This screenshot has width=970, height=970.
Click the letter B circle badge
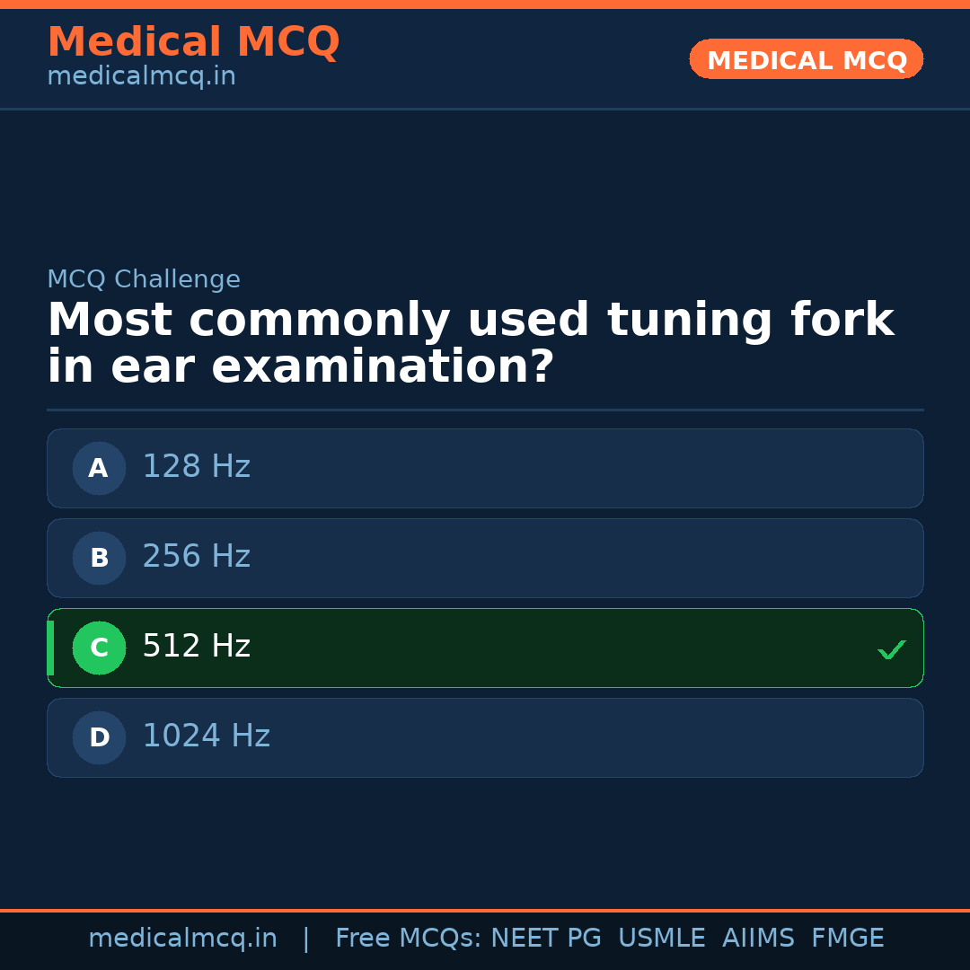[99, 558]
